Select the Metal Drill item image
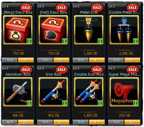This screenshot has width=144, height=127. point(89,30)
